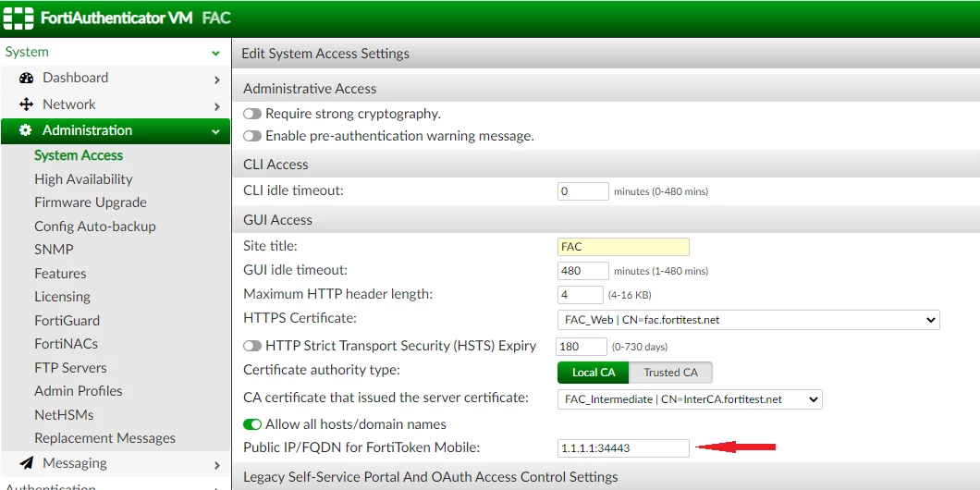Expand the Network menu arrow

[x=217, y=105]
